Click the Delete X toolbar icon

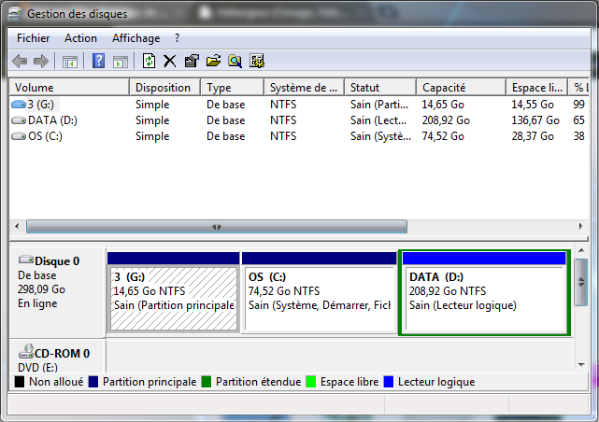pos(169,61)
